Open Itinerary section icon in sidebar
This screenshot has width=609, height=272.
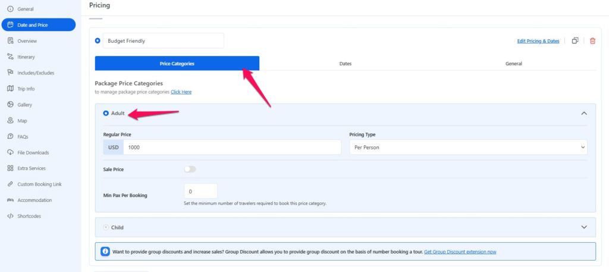pyautogui.click(x=10, y=57)
